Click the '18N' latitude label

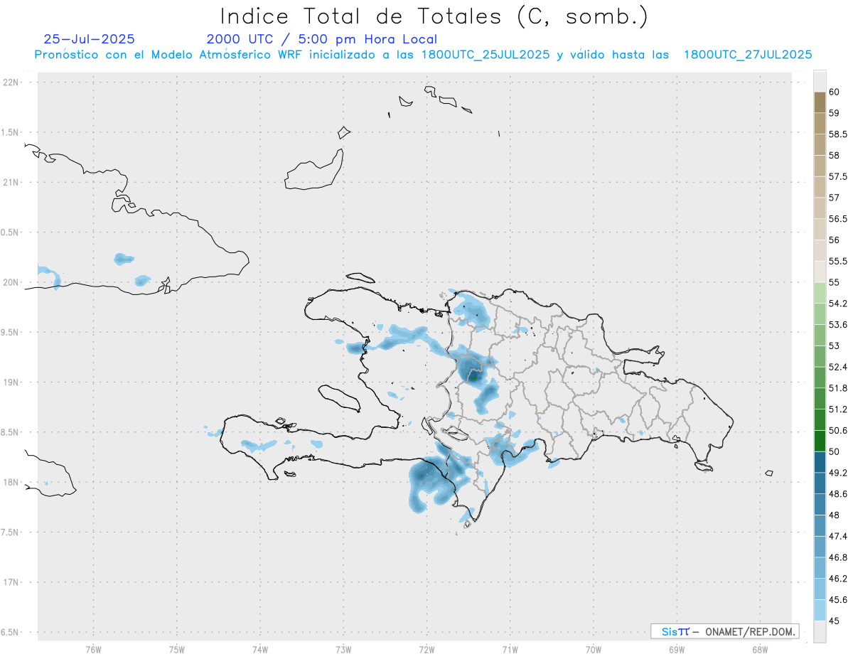12,483
